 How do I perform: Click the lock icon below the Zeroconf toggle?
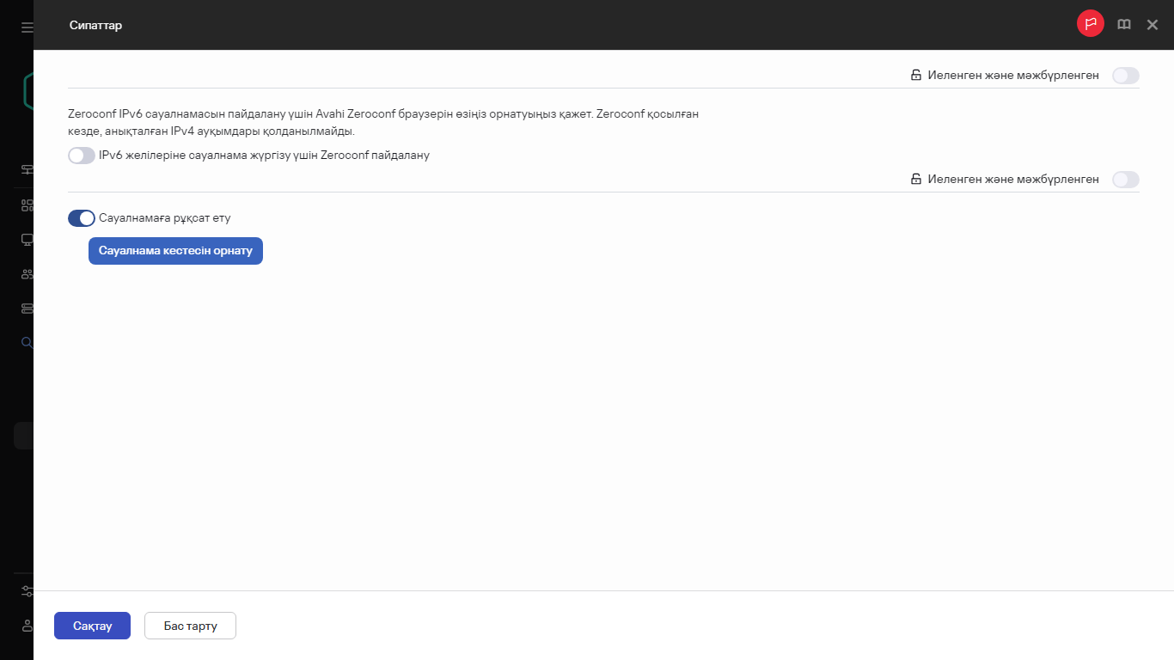(x=916, y=180)
